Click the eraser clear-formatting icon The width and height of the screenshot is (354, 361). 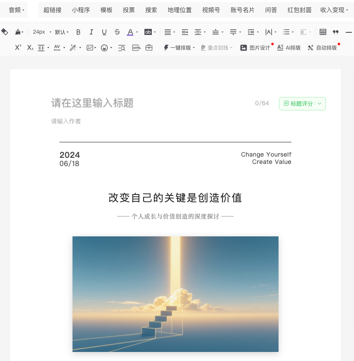pos(5,32)
